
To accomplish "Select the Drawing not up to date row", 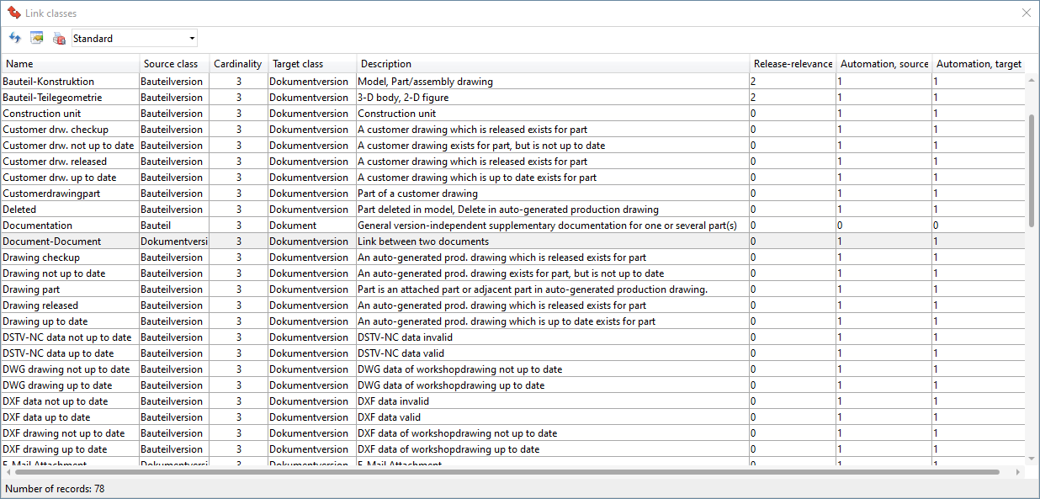I will (x=513, y=273).
